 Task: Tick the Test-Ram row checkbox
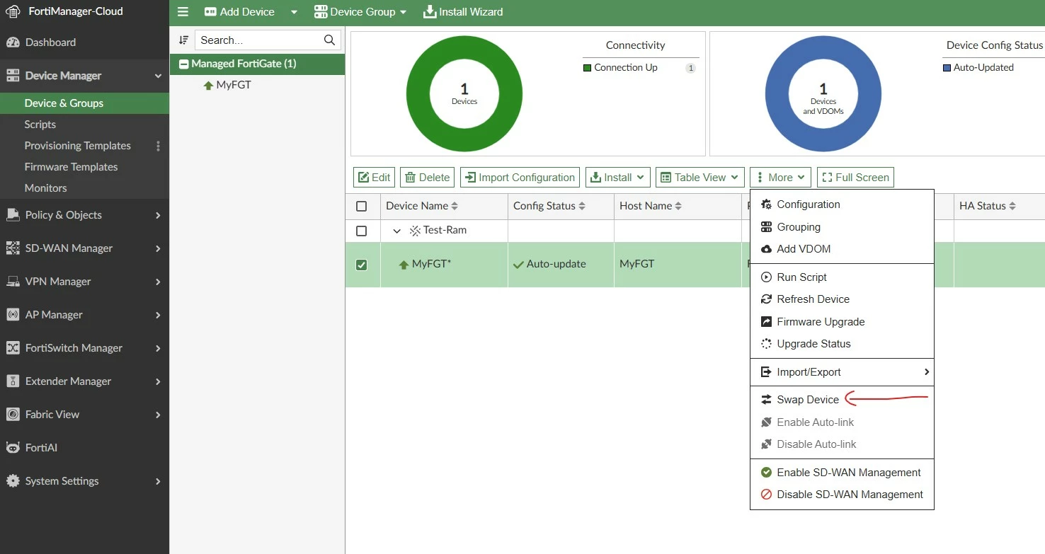click(x=362, y=231)
